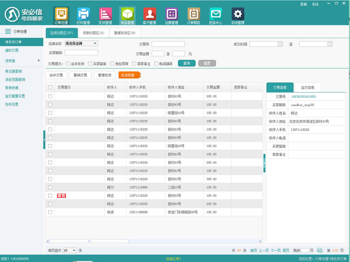Open the 商品管理 box icon
The width and height of the screenshot is (350, 262).
(x=128, y=14)
